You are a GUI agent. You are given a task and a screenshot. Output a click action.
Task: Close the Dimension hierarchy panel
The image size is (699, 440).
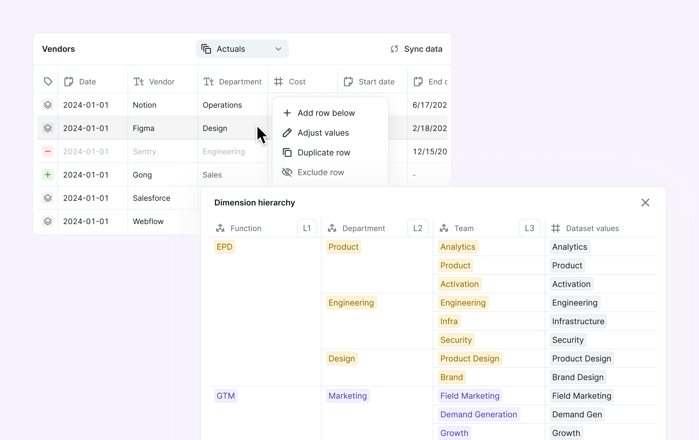pyautogui.click(x=645, y=203)
